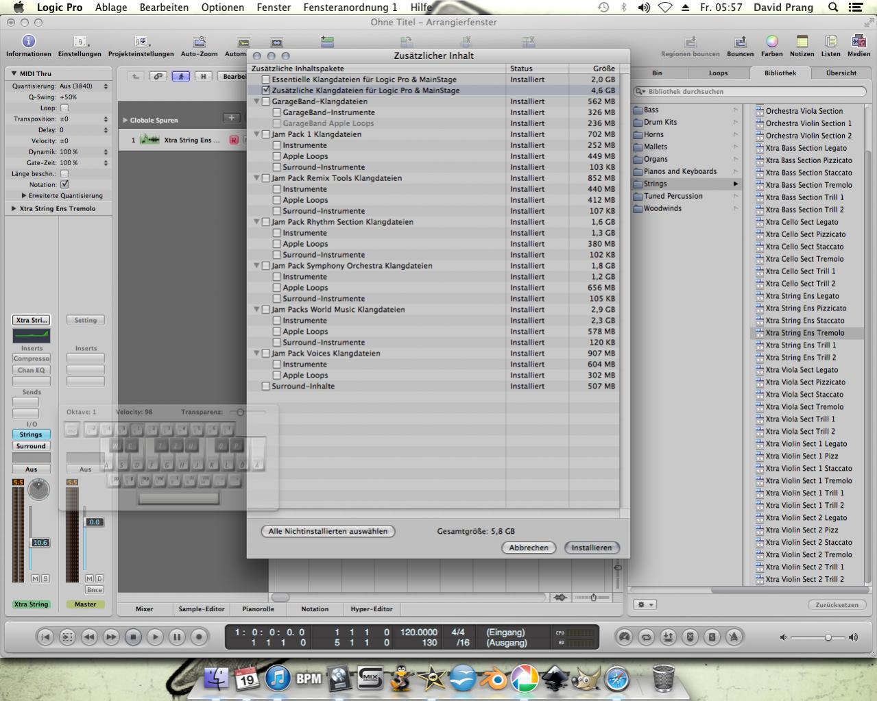Click Alle Nichtinstallierten auswählen button
This screenshot has height=701, width=877.
(328, 531)
